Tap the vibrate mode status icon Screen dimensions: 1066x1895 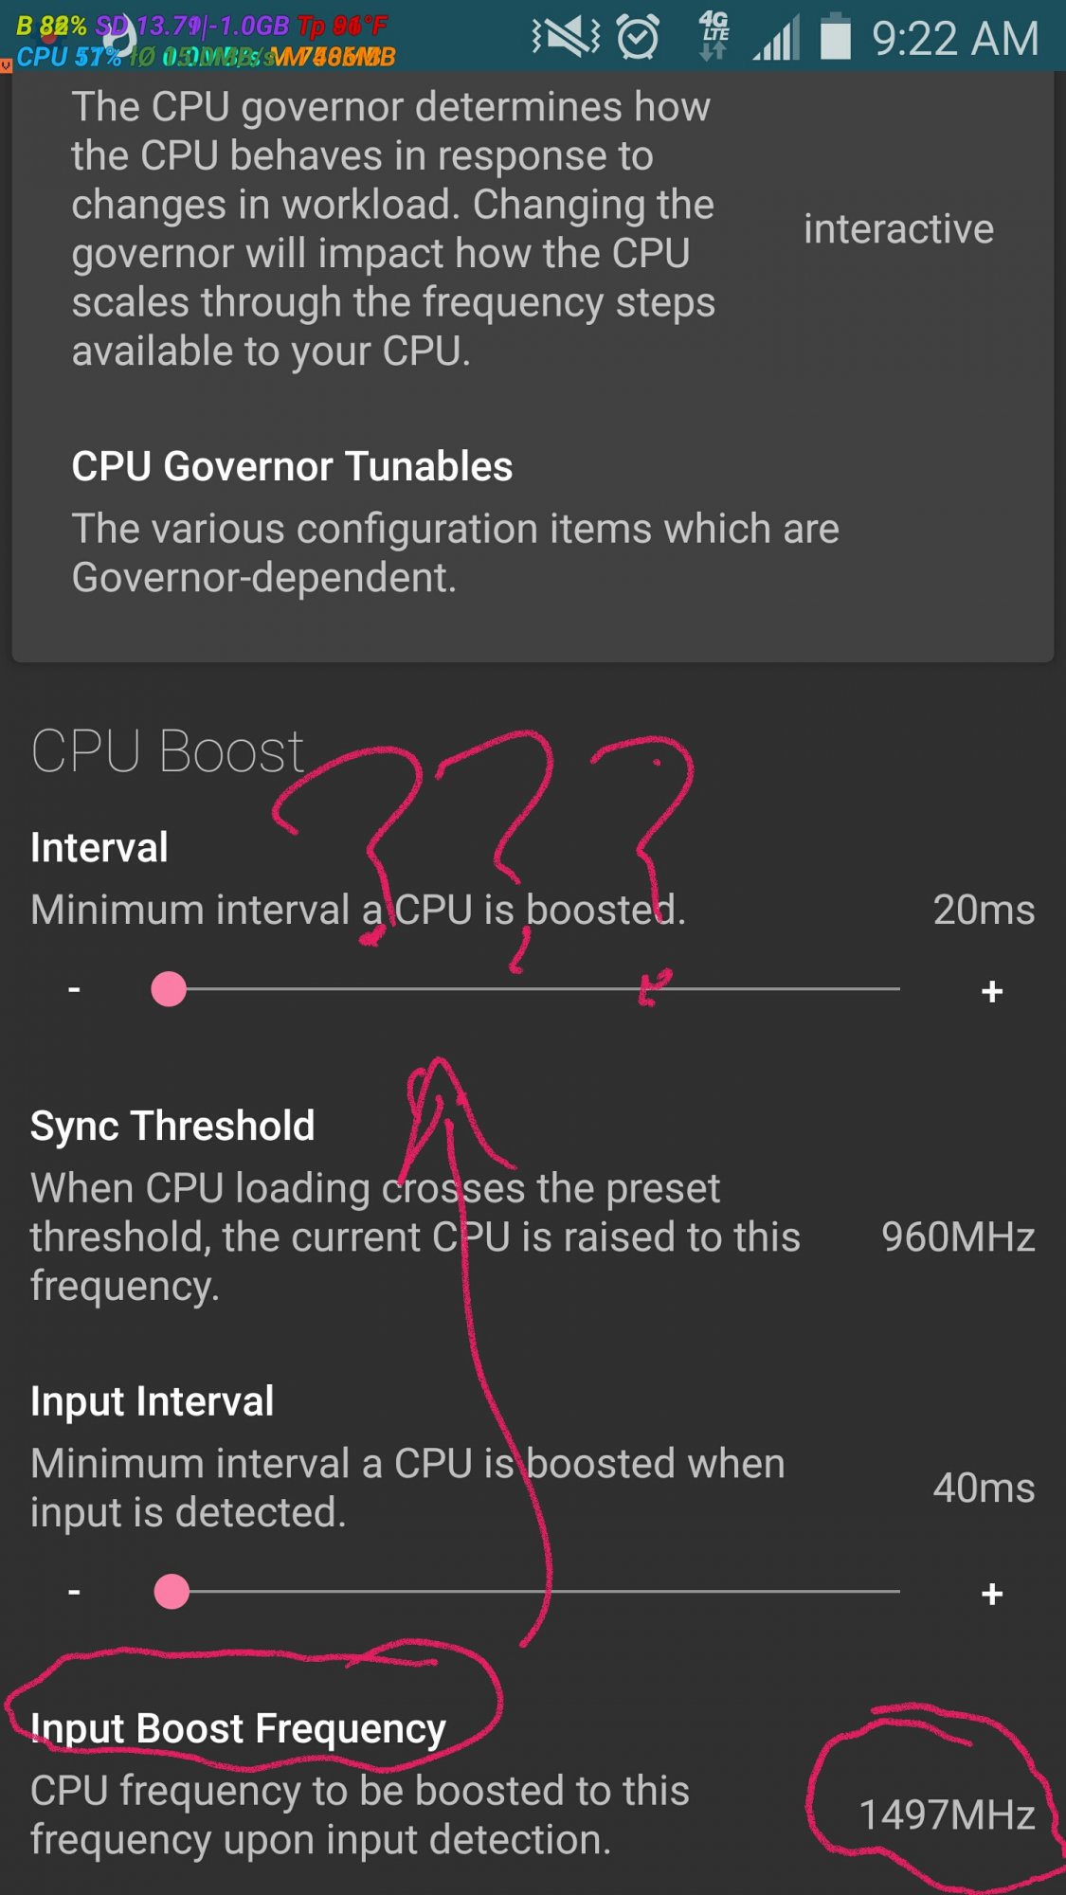(566, 38)
